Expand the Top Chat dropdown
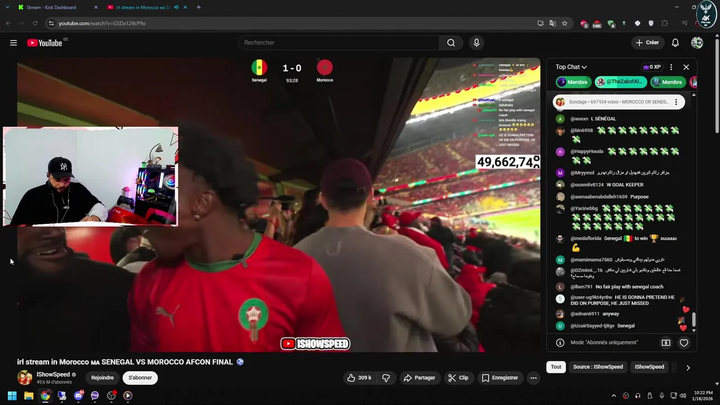Screen dimensions: 720x405 (571, 67)
